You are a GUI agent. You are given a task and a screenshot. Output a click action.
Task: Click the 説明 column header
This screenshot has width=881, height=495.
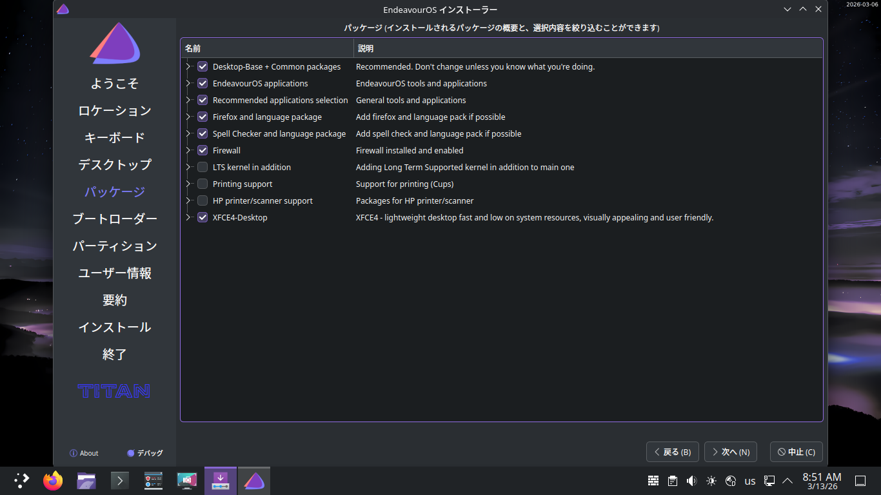(588, 48)
